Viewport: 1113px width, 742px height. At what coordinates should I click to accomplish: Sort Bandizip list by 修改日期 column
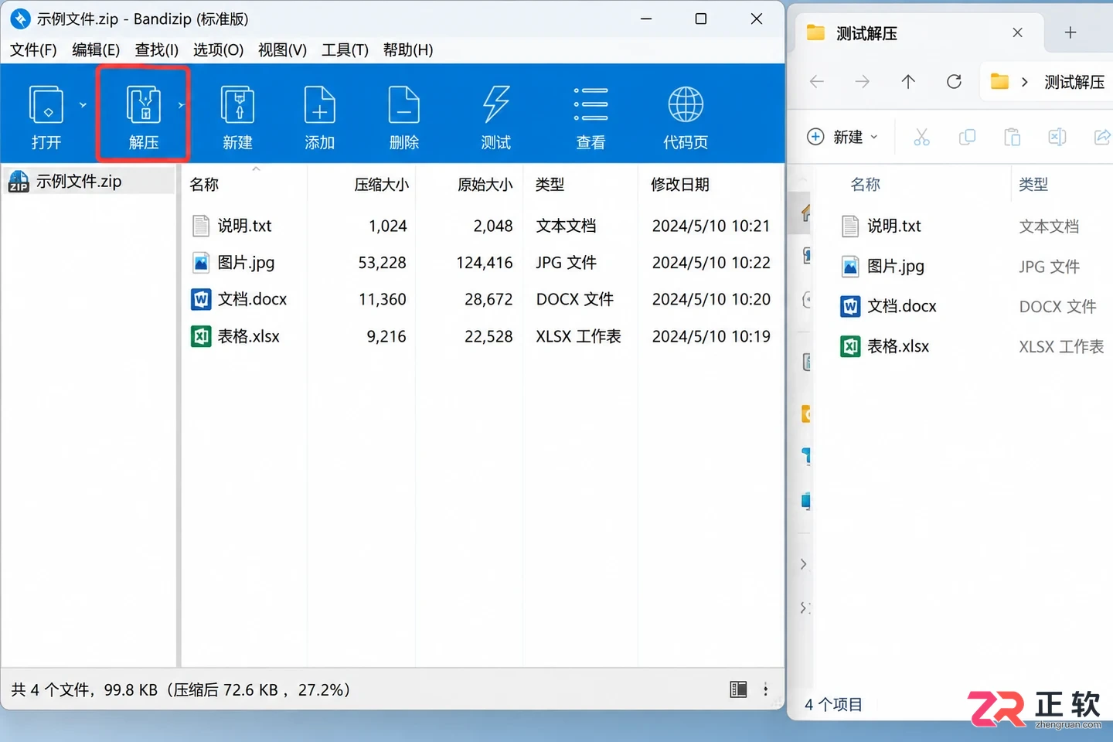680,185
